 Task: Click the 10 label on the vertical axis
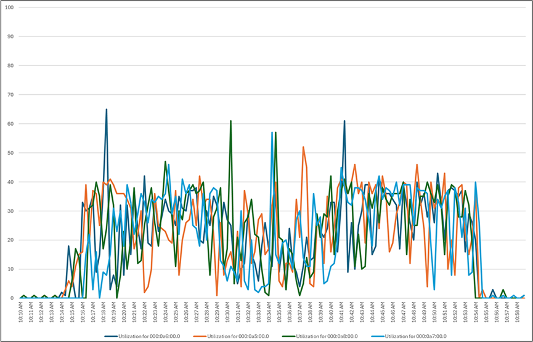coord(11,269)
